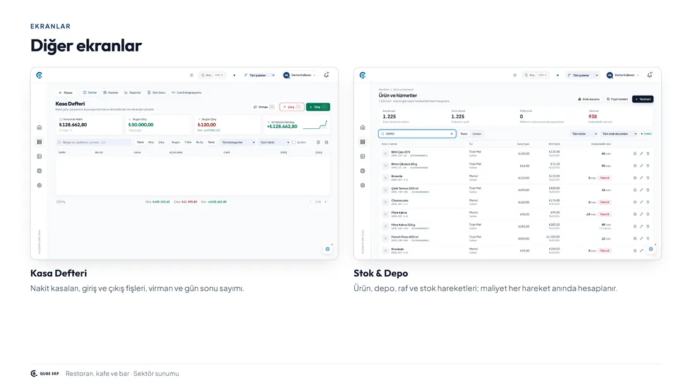Select 7 Gün date range filter
This screenshot has height=389, width=692.
point(188,143)
